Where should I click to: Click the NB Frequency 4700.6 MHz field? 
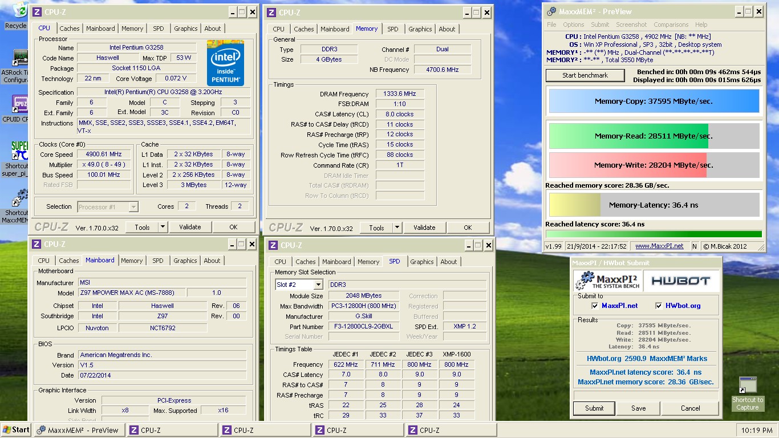click(x=443, y=70)
